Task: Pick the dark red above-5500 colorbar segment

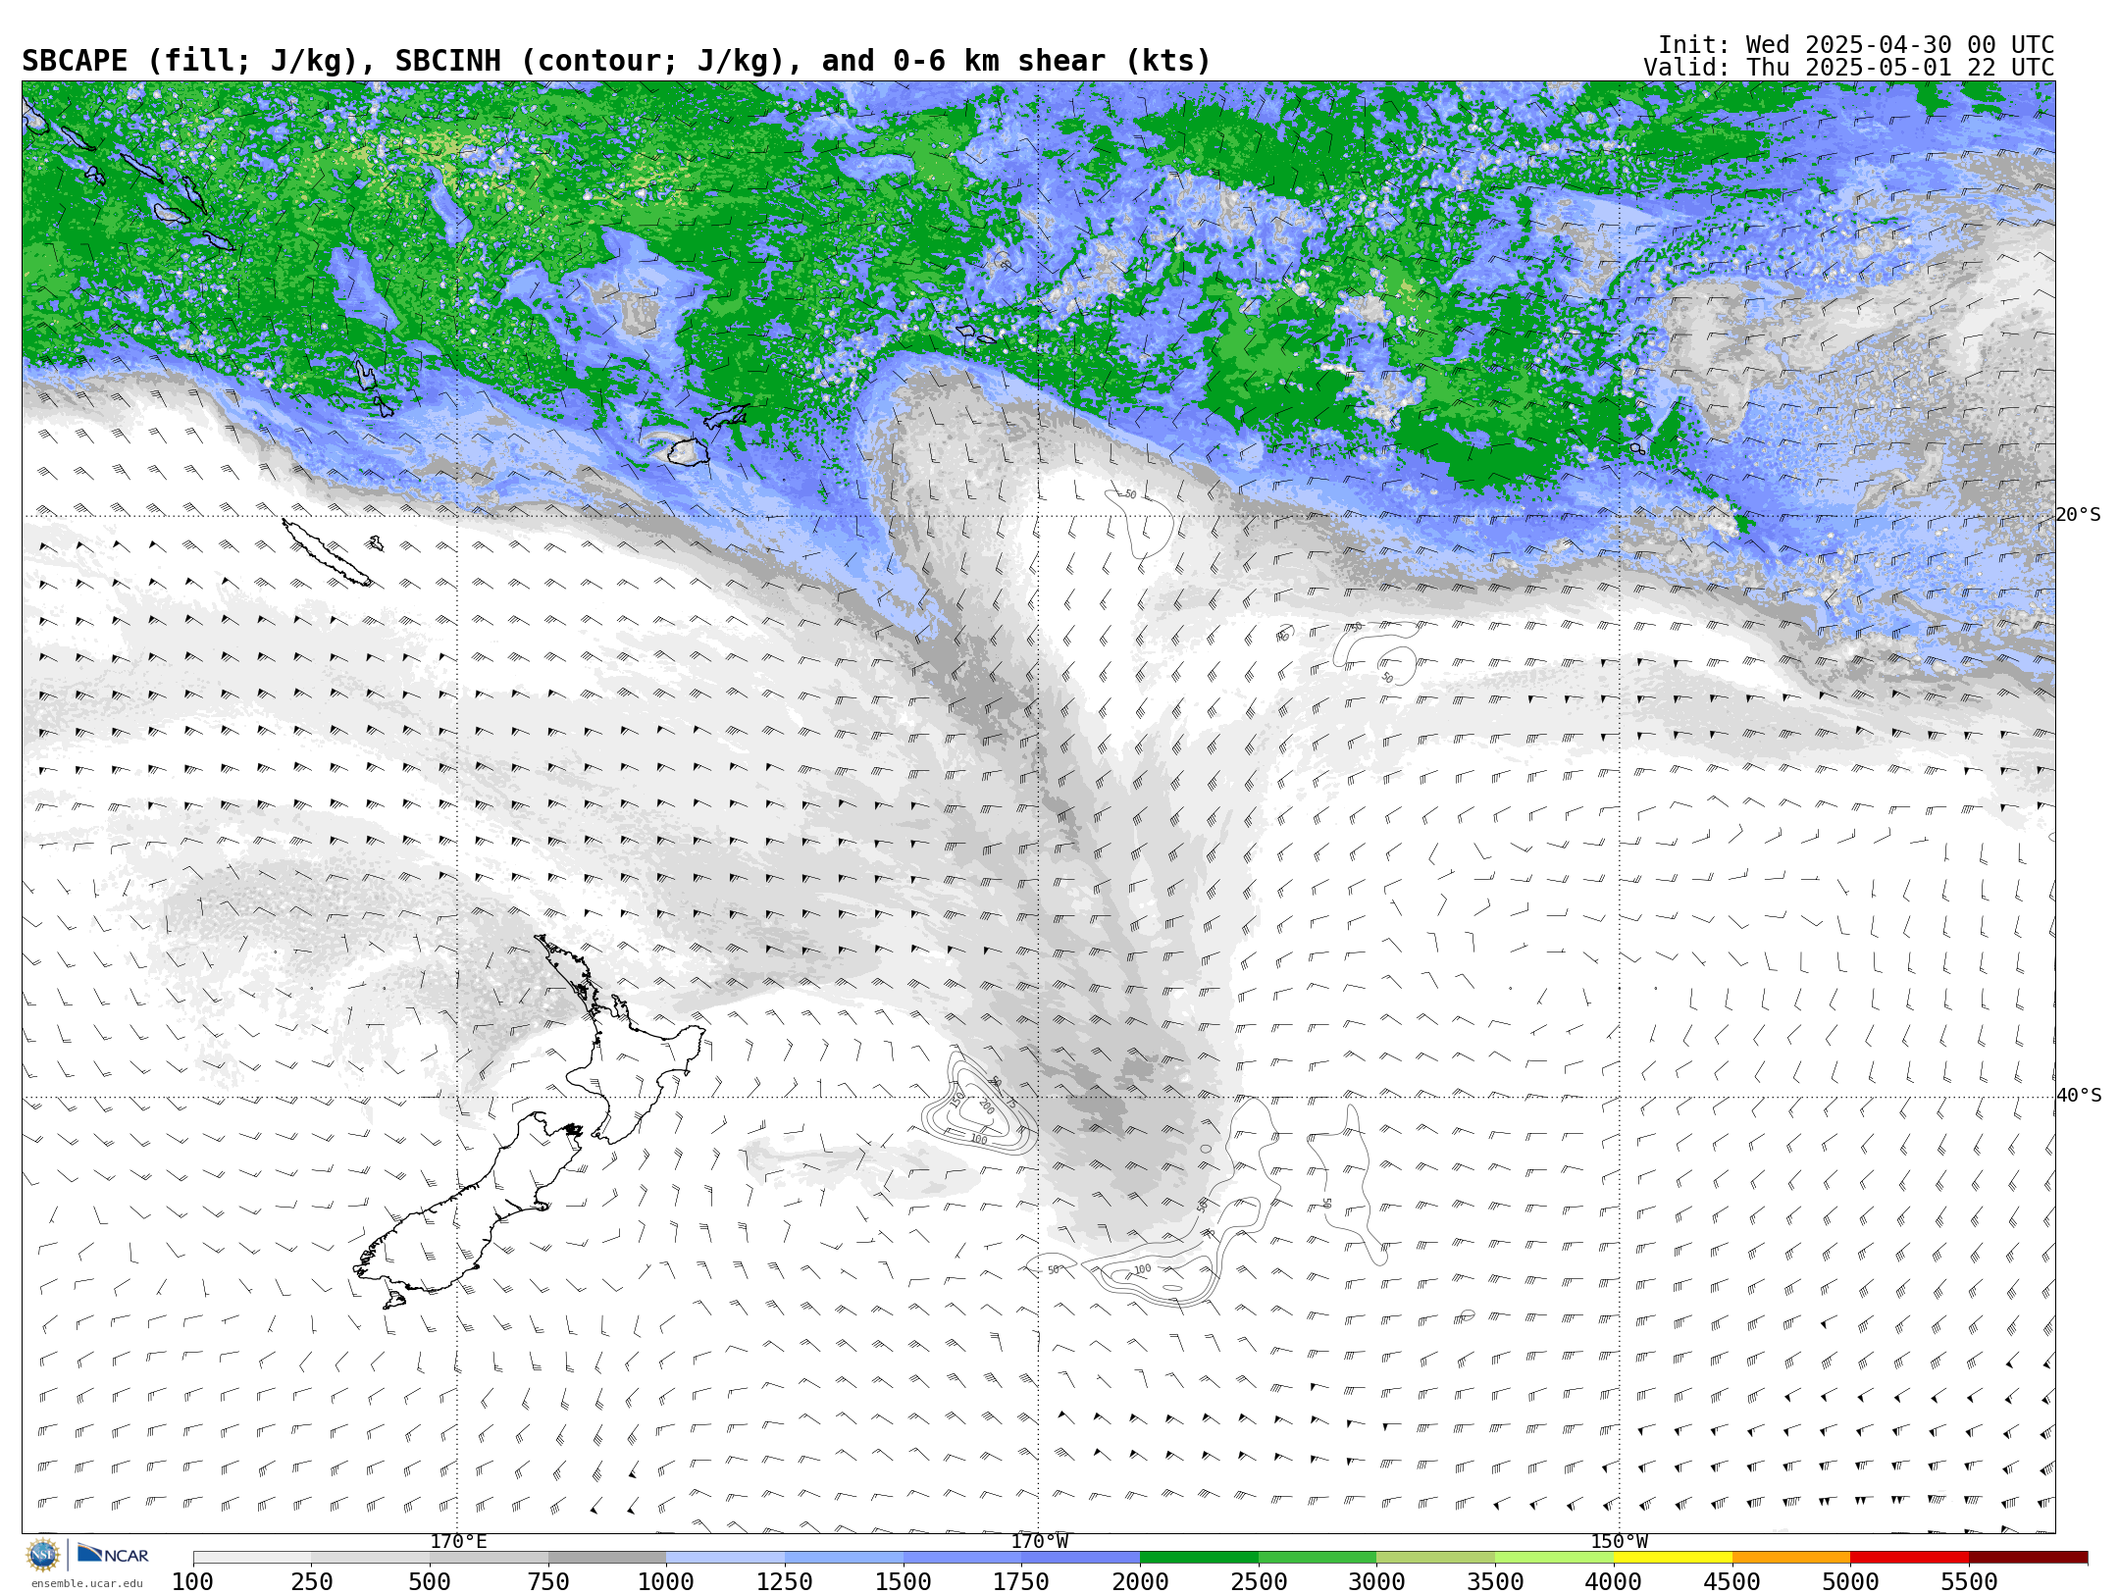Action: point(2028,1558)
